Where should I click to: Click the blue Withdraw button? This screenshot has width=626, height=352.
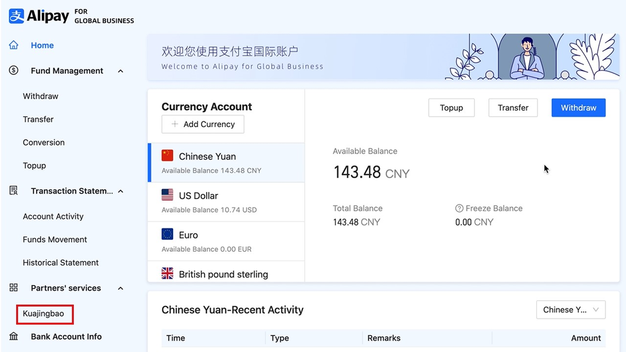coord(579,108)
